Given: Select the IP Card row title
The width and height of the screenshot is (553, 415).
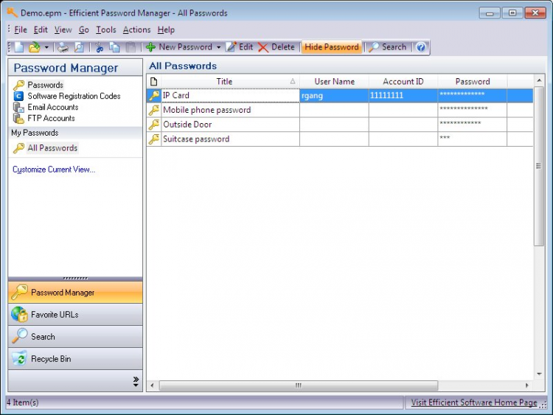Looking at the screenshot, I should click(230, 96).
